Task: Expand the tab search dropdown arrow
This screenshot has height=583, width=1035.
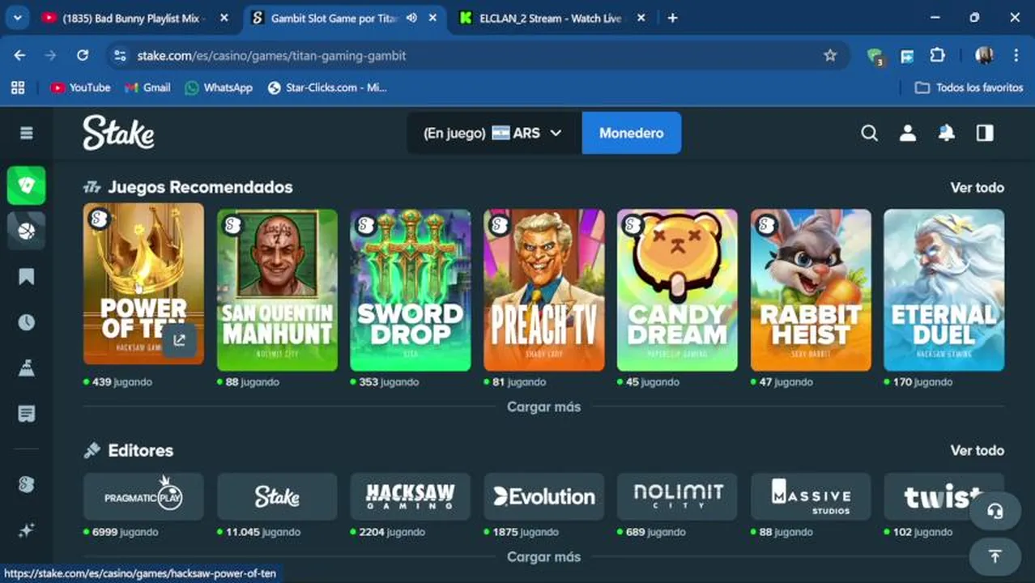Action: 17,17
